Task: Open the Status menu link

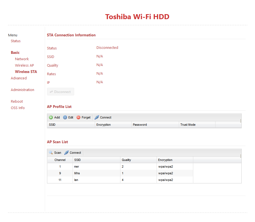Action: (x=16, y=41)
